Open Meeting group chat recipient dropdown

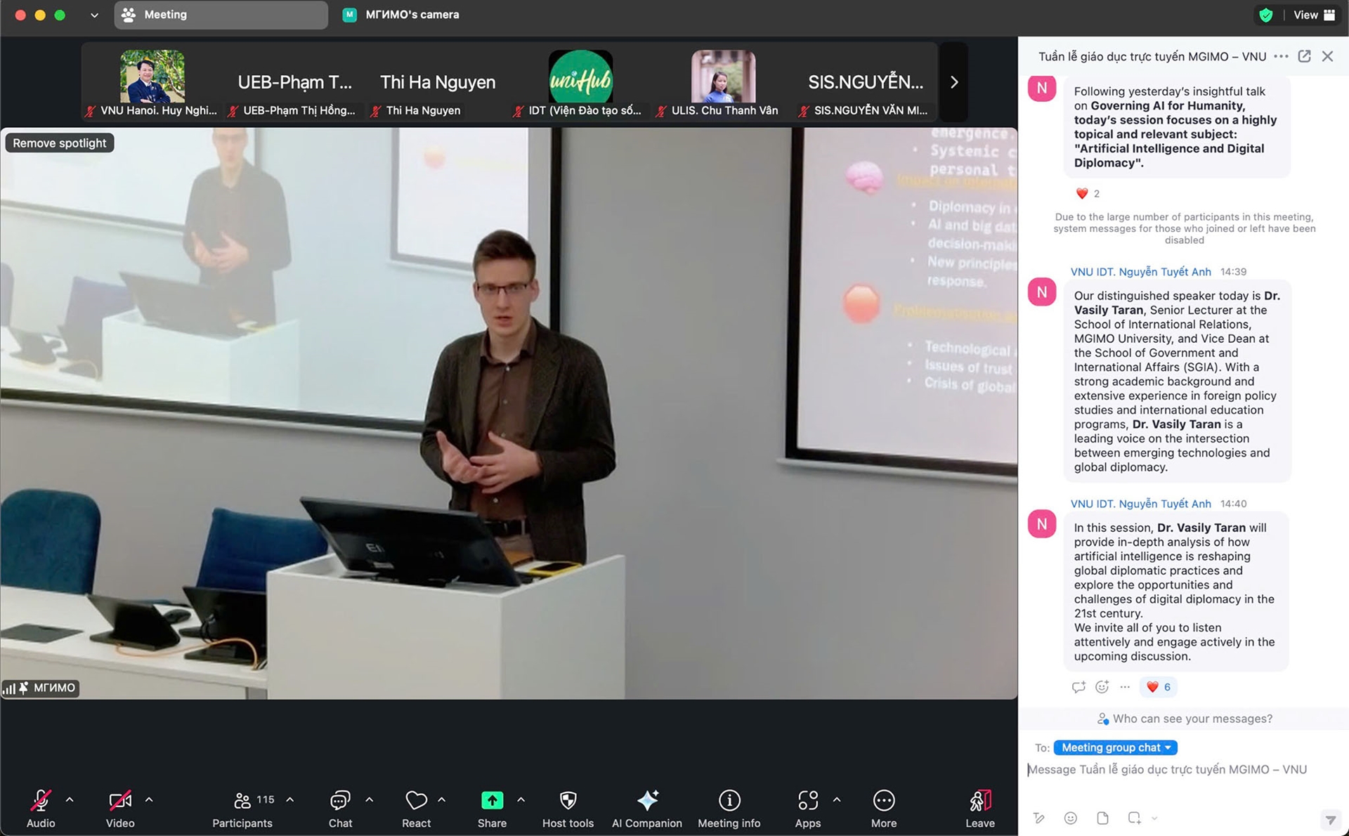[1115, 747]
